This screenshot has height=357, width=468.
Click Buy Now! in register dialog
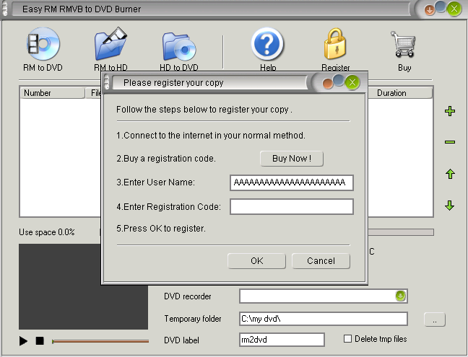(292, 159)
